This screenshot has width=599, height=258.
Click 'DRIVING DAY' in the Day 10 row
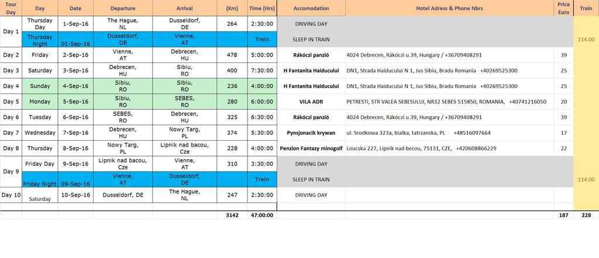tap(311, 195)
